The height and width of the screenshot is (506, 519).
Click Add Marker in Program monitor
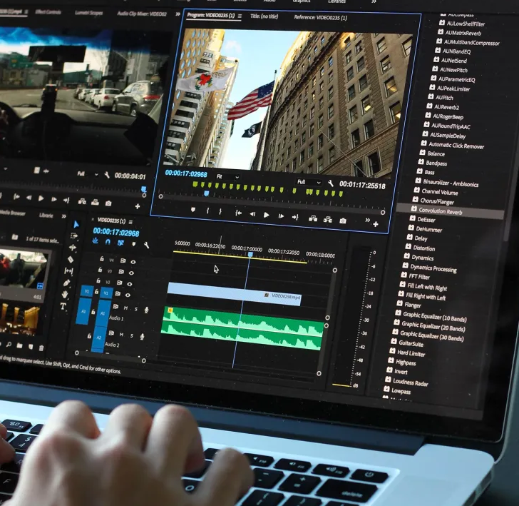pos(193,210)
